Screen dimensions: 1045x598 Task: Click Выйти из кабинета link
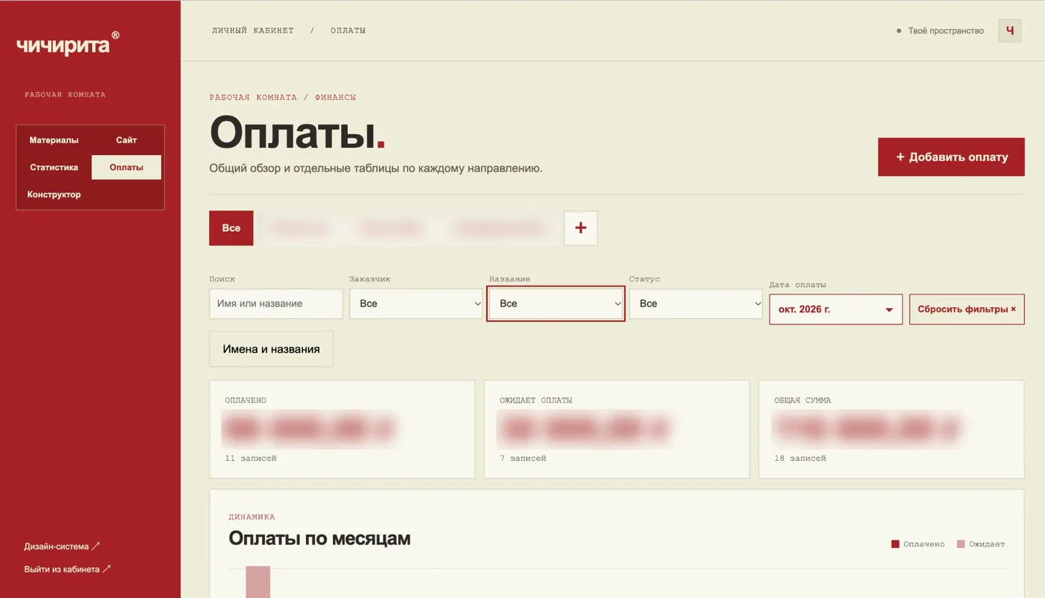click(x=67, y=570)
